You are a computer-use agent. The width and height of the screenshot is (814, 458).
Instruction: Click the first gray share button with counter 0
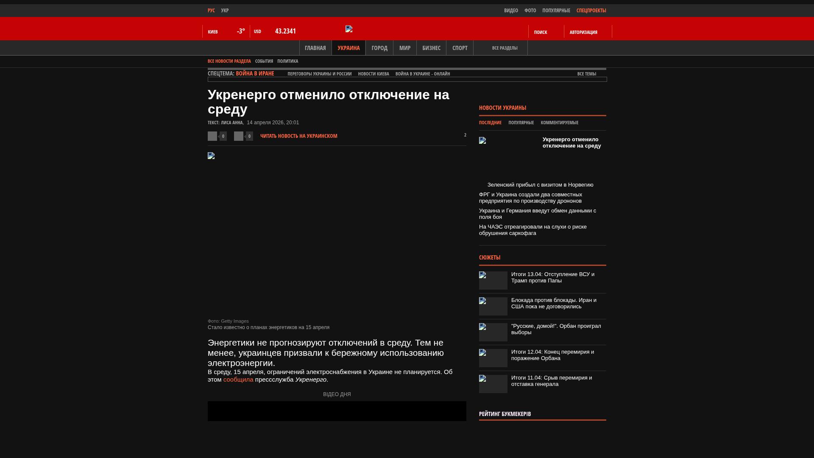coord(212,136)
